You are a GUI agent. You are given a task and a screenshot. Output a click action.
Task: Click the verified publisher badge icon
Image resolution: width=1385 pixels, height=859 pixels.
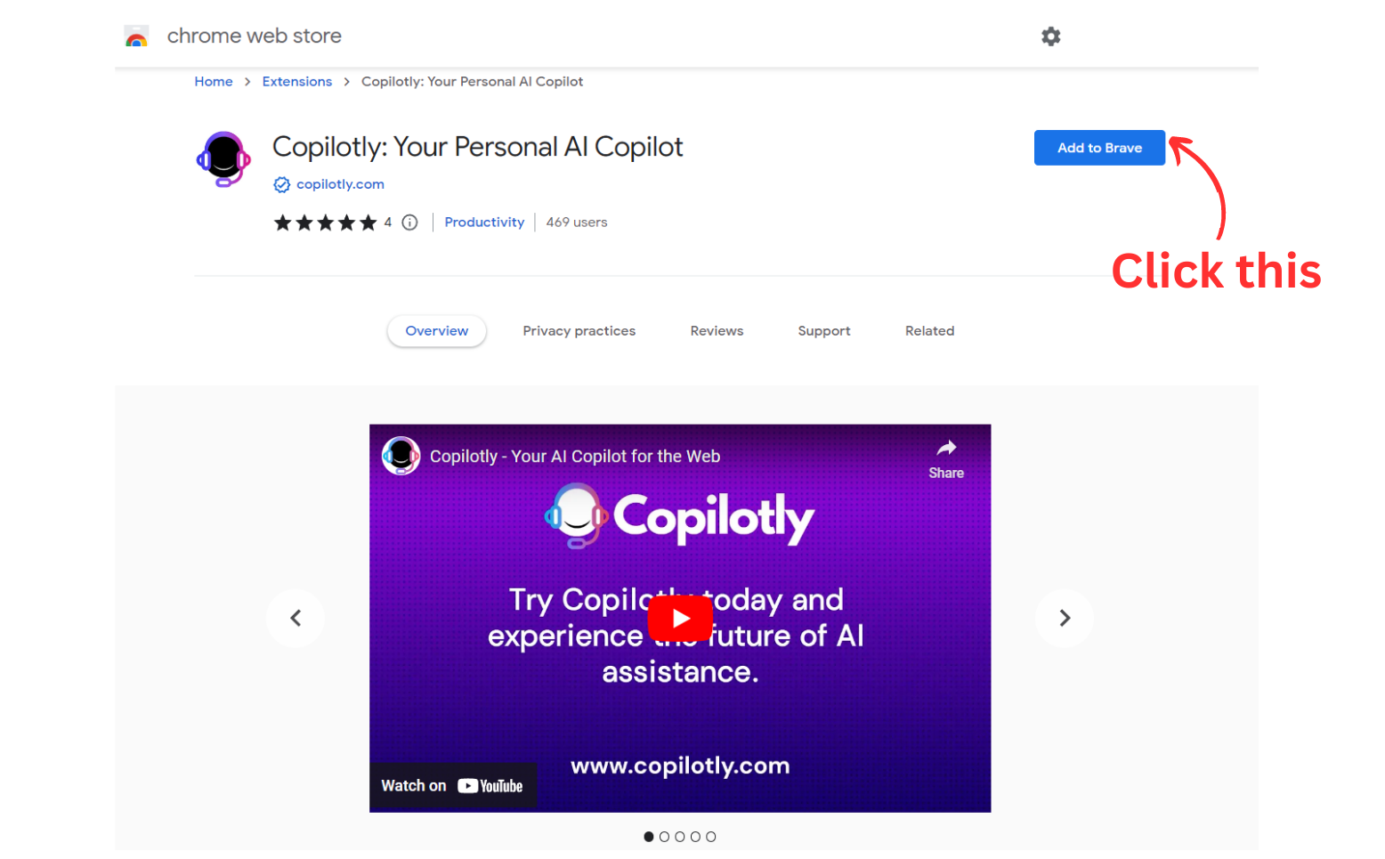pyautogui.click(x=281, y=184)
